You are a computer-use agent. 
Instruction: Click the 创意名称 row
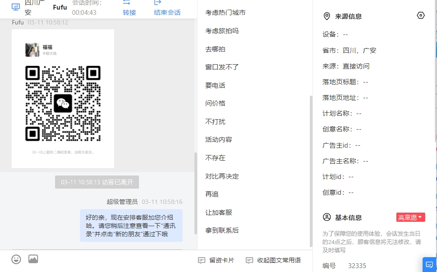tap(342, 129)
